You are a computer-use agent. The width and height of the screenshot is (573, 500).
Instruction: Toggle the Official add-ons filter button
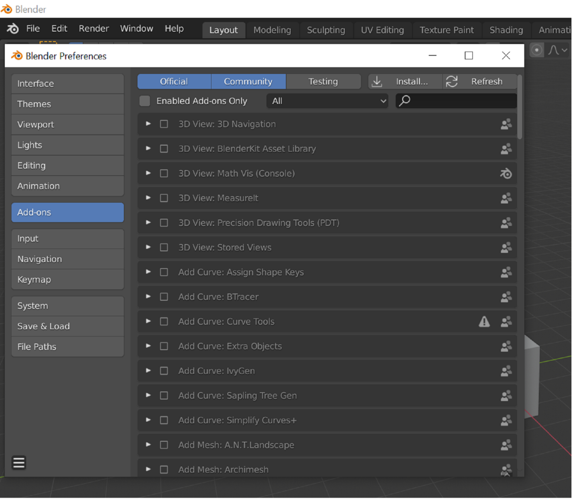pos(174,82)
